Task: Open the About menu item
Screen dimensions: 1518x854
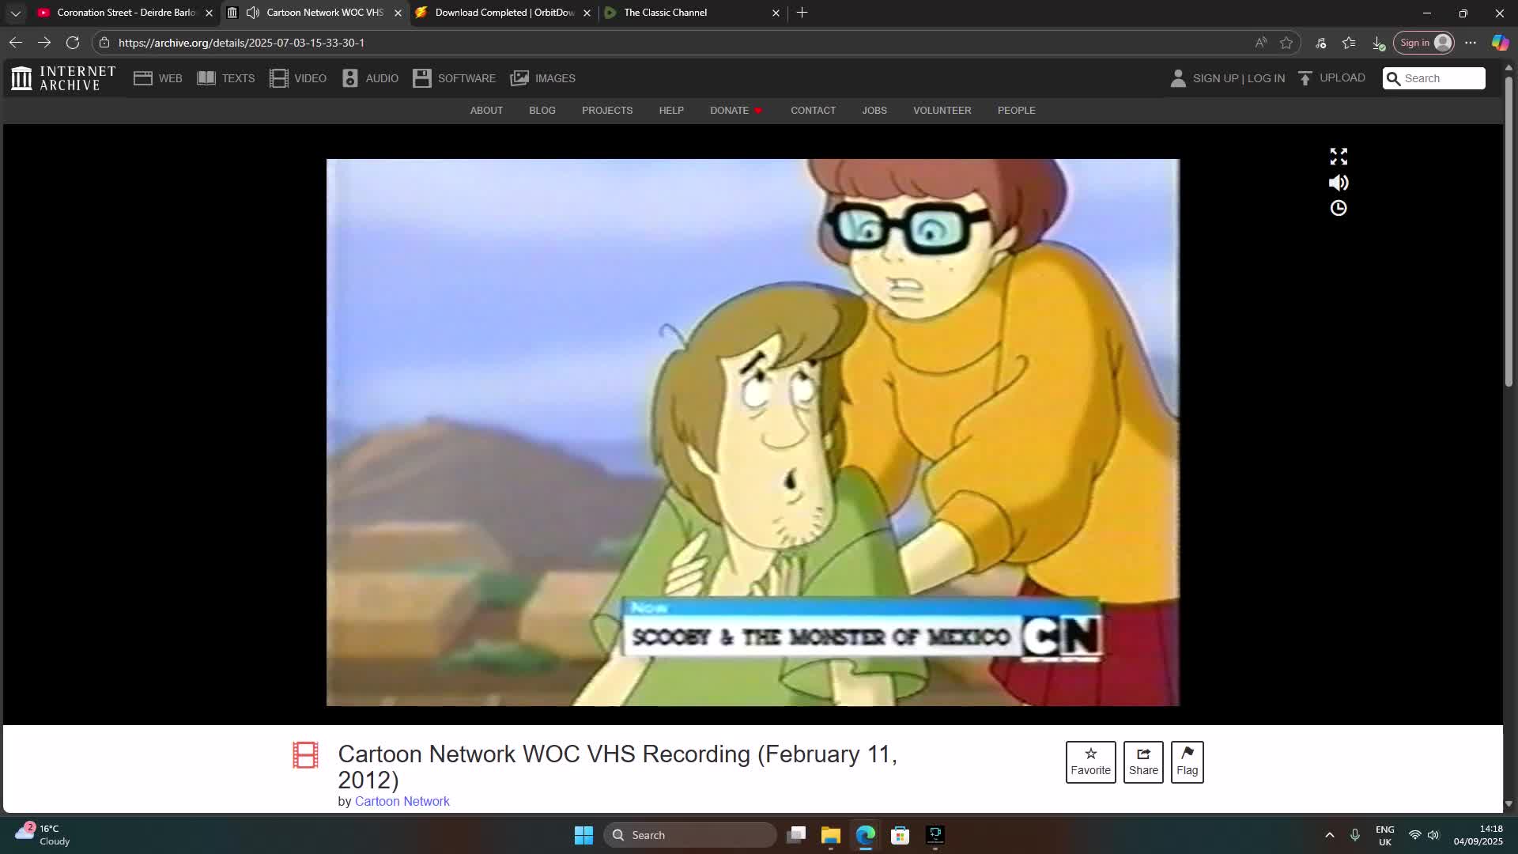Action: [486, 111]
